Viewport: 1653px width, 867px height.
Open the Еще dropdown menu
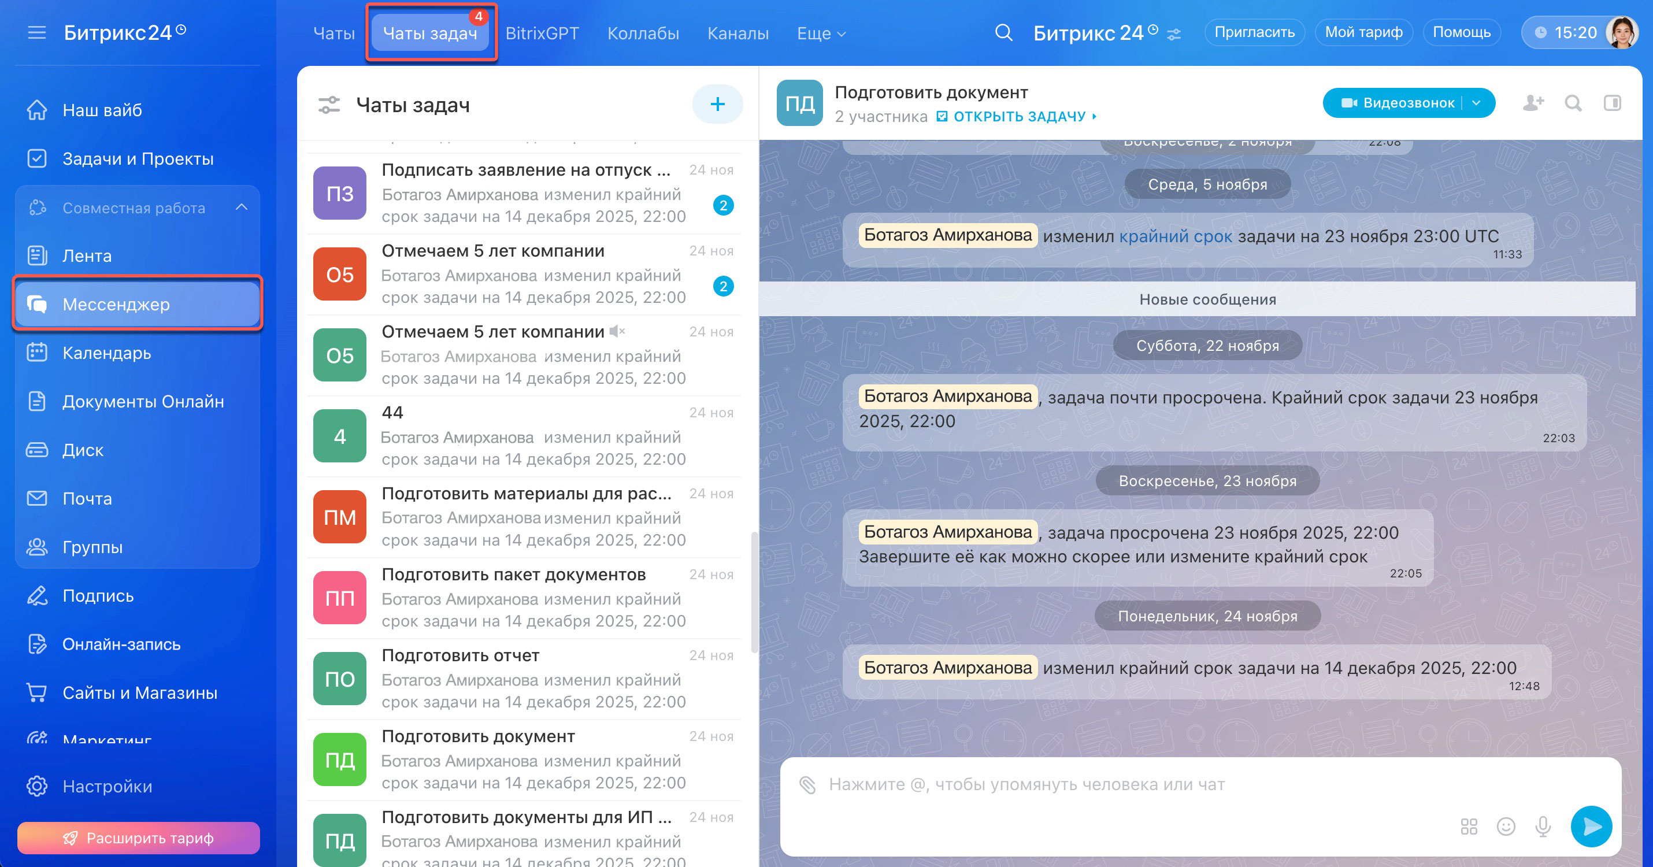tap(821, 34)
